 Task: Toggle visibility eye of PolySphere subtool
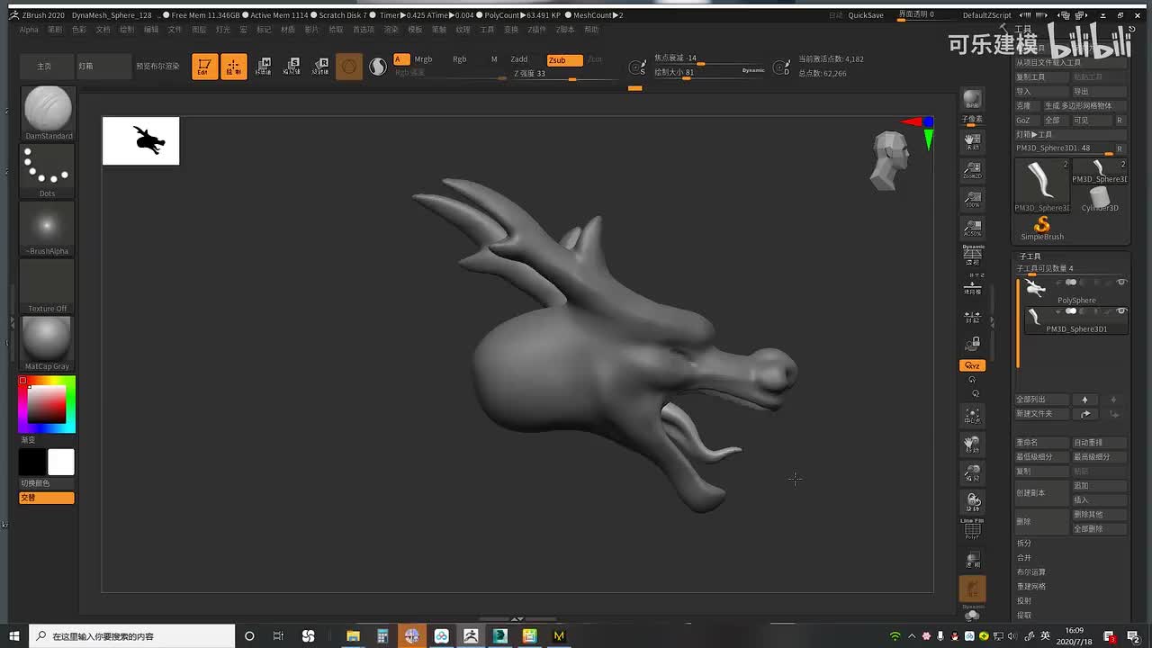(1121, 283)
